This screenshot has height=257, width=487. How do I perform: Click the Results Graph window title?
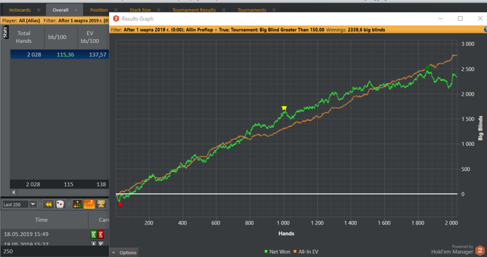coord(138,19)
